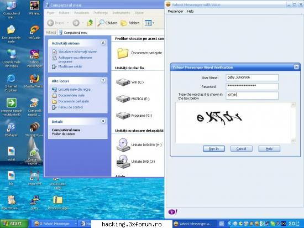Open the Messenger menu
The image size is (304, 228).
click(x=175, y=12)
